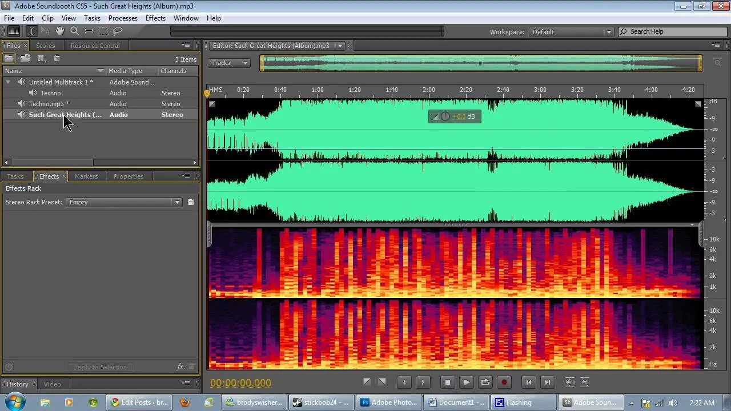The image size is (731, 411).
Task: Open History panel options menu
Action: tap(186, 384)
